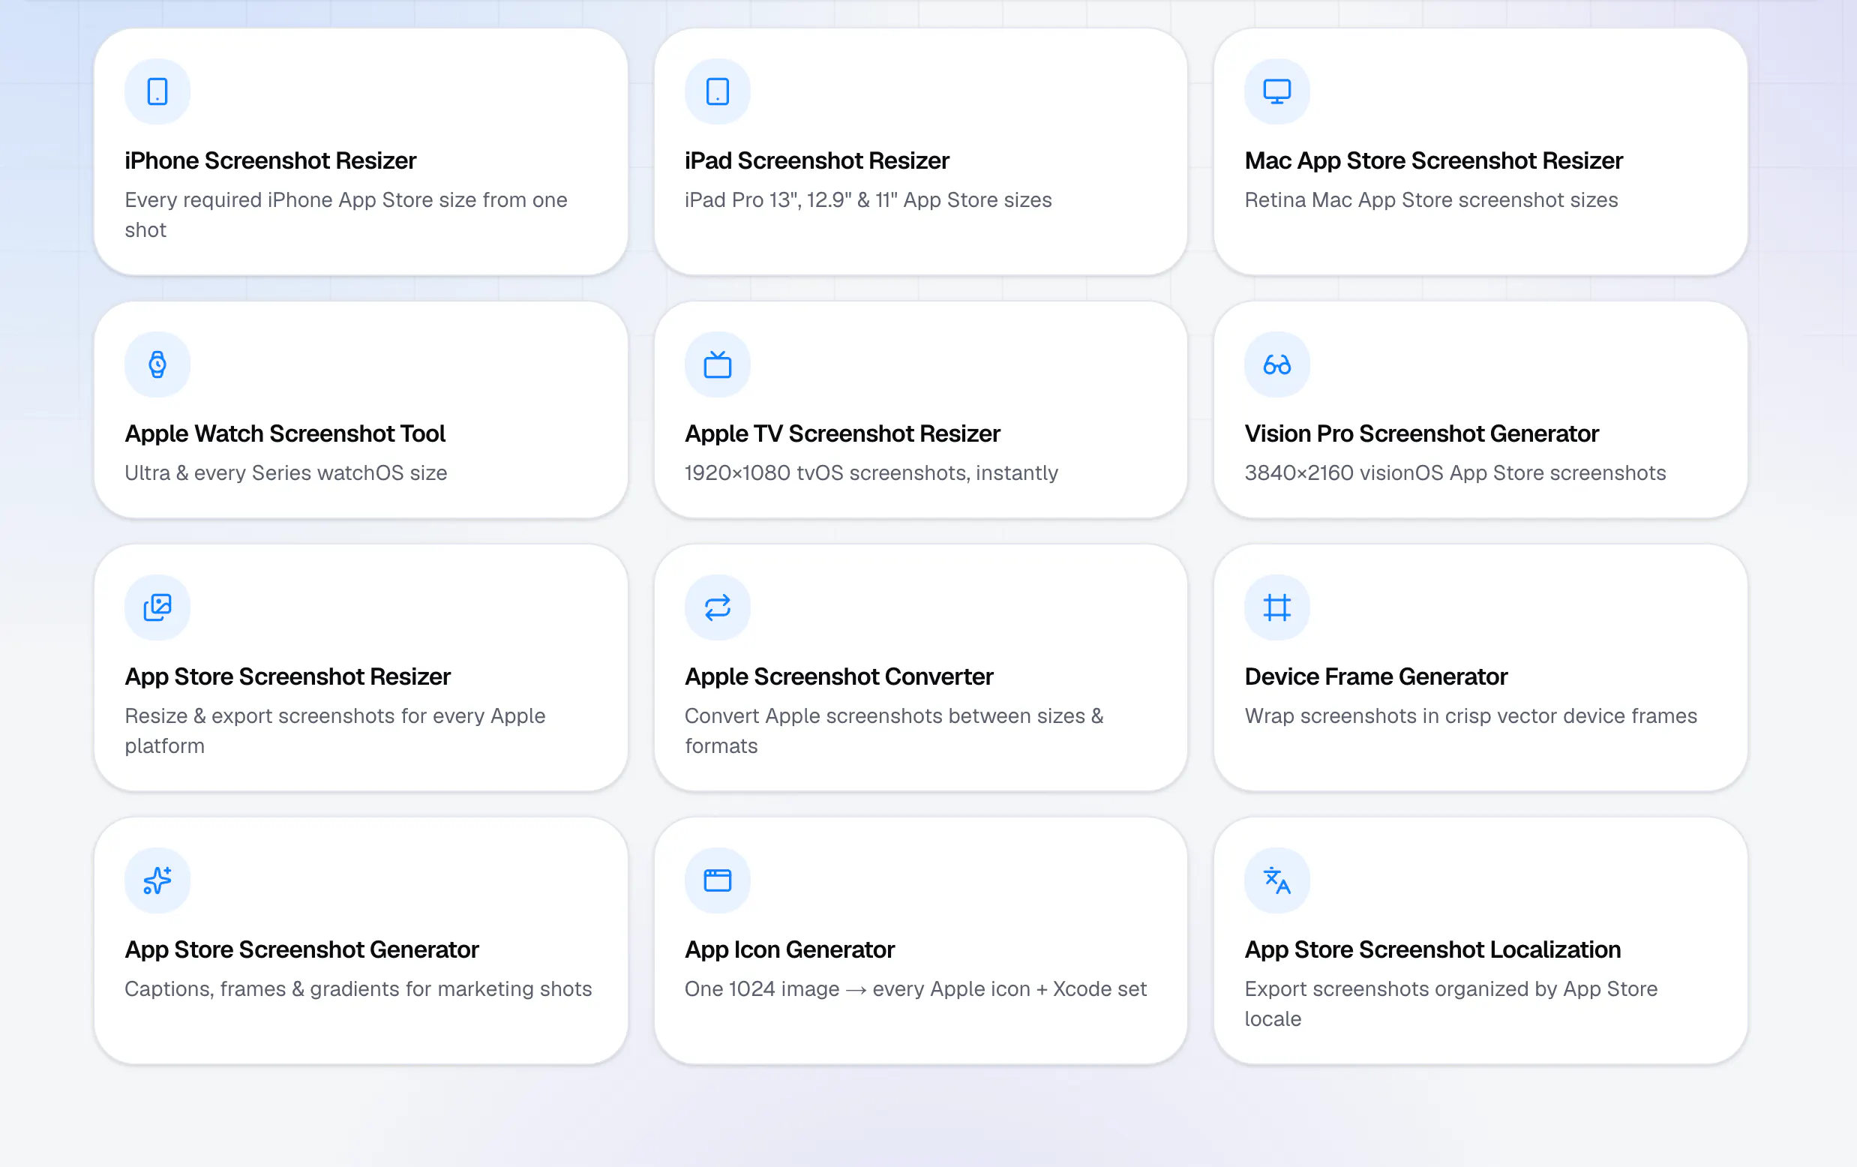Click '3840×2160 visionOS App Store screenshots' text
Viewport: 1857px width, 1167px height.
coord(1455,472)
